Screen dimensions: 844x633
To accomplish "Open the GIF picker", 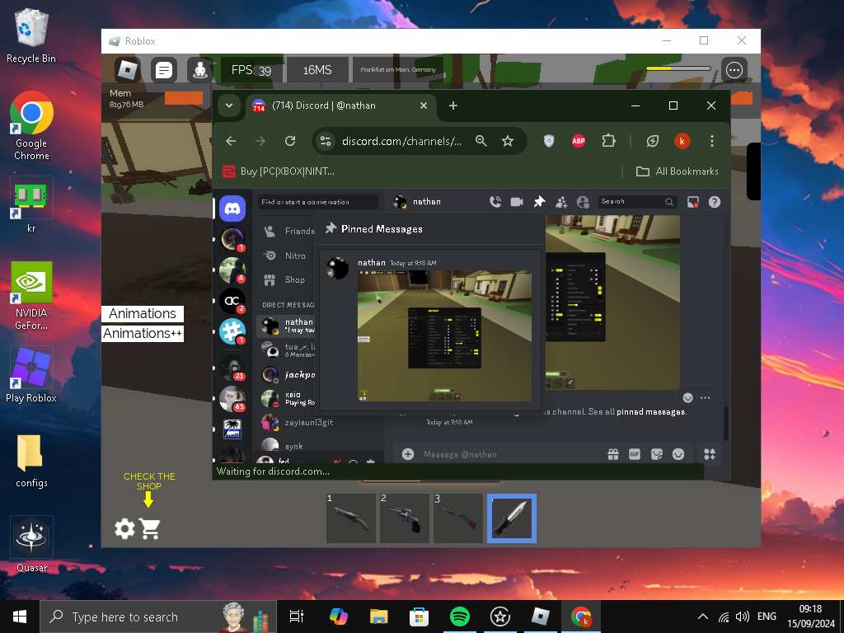I will pyautogui.click(x=635, y=454).
